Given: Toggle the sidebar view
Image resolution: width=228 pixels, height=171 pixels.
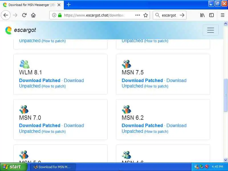Looking at the screenshot, I should click(x=211, y=15).
